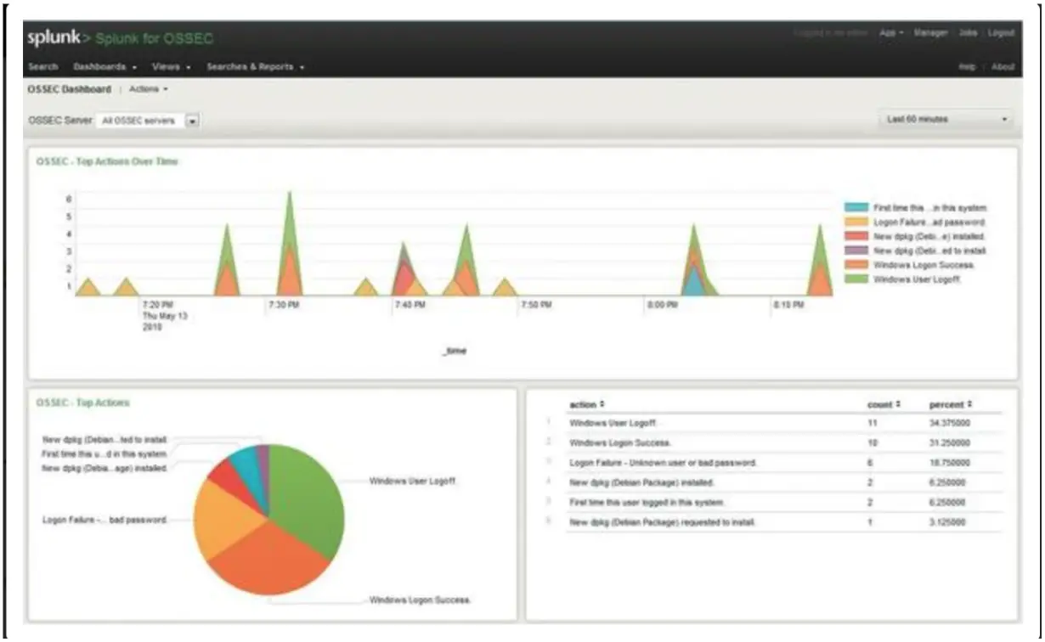Viewport: 1045px width, 642px height.
Task: Click the 7:20 PM axis label
Action: pyautogui.click(x=158, y=304)
